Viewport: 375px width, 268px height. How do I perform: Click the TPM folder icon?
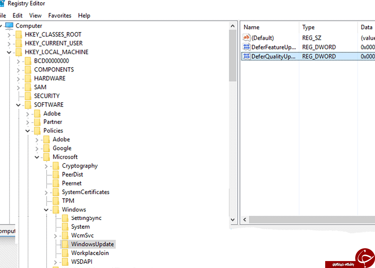point(56,201)
